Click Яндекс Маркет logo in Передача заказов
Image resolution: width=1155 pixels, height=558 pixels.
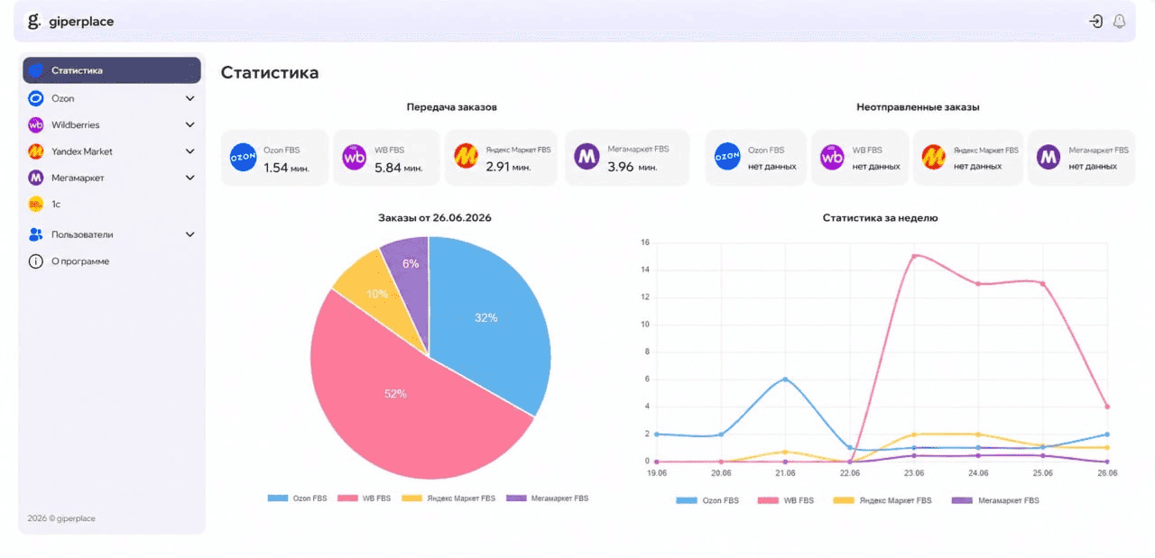tap(466, 157)
